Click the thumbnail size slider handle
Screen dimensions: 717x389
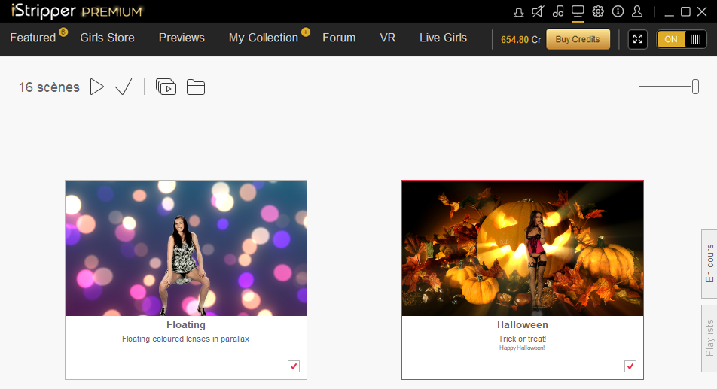(x=695, y=87)
